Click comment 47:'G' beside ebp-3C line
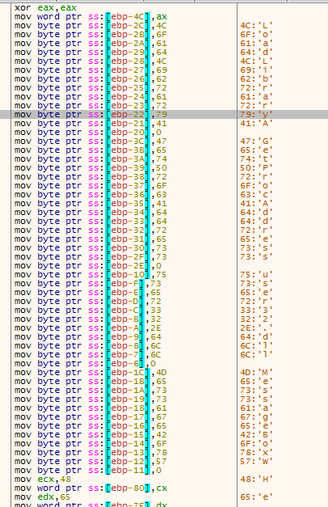The image size is (328, 507). [x=256, y=142]
